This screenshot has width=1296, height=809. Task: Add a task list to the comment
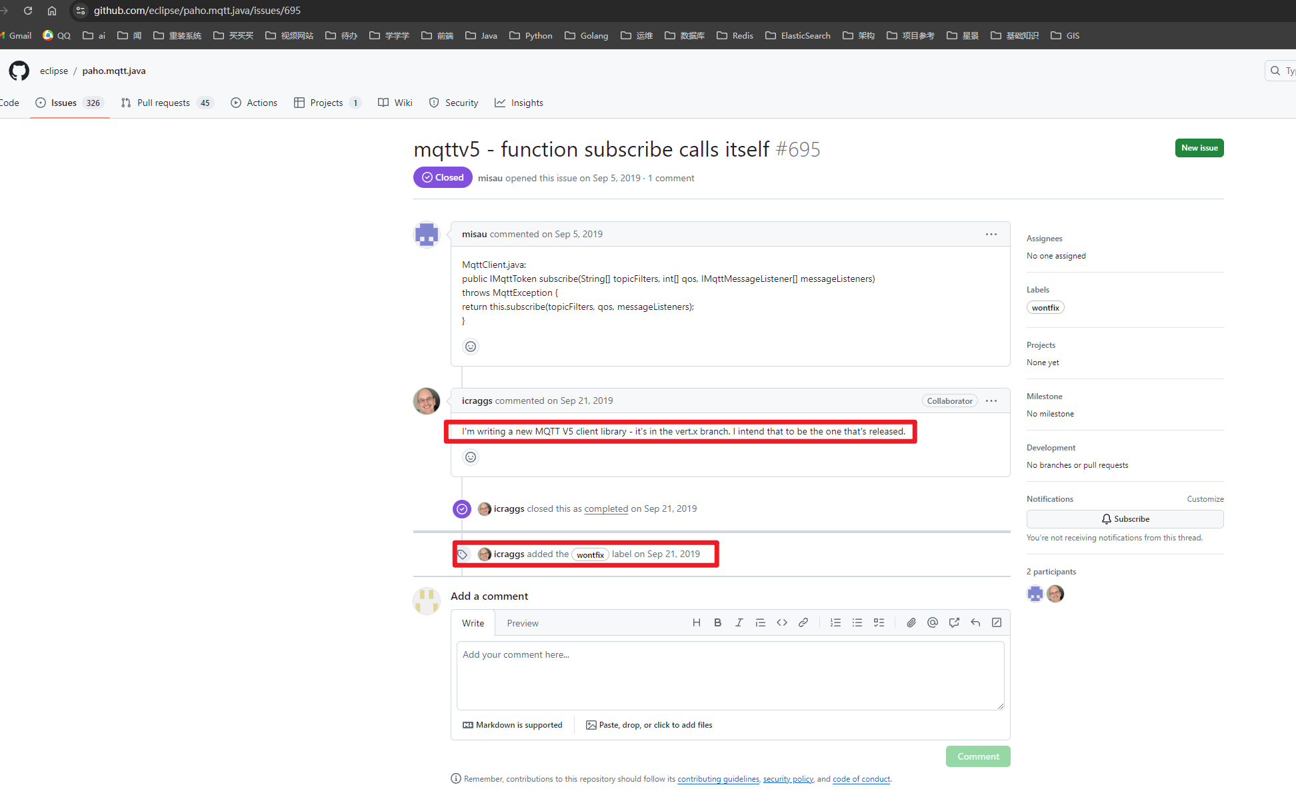(x=879, y=622)
